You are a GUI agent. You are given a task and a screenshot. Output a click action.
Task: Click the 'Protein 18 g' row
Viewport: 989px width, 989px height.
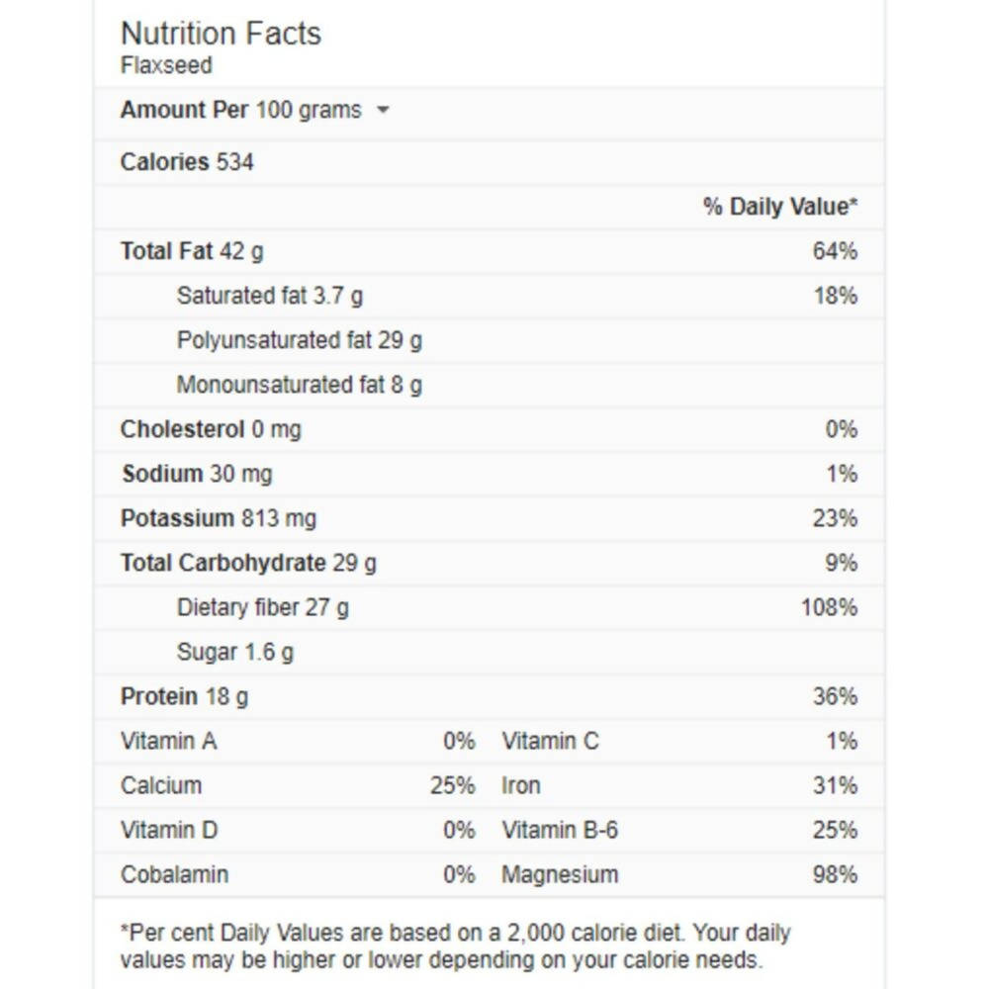click(x=184, y=696)
